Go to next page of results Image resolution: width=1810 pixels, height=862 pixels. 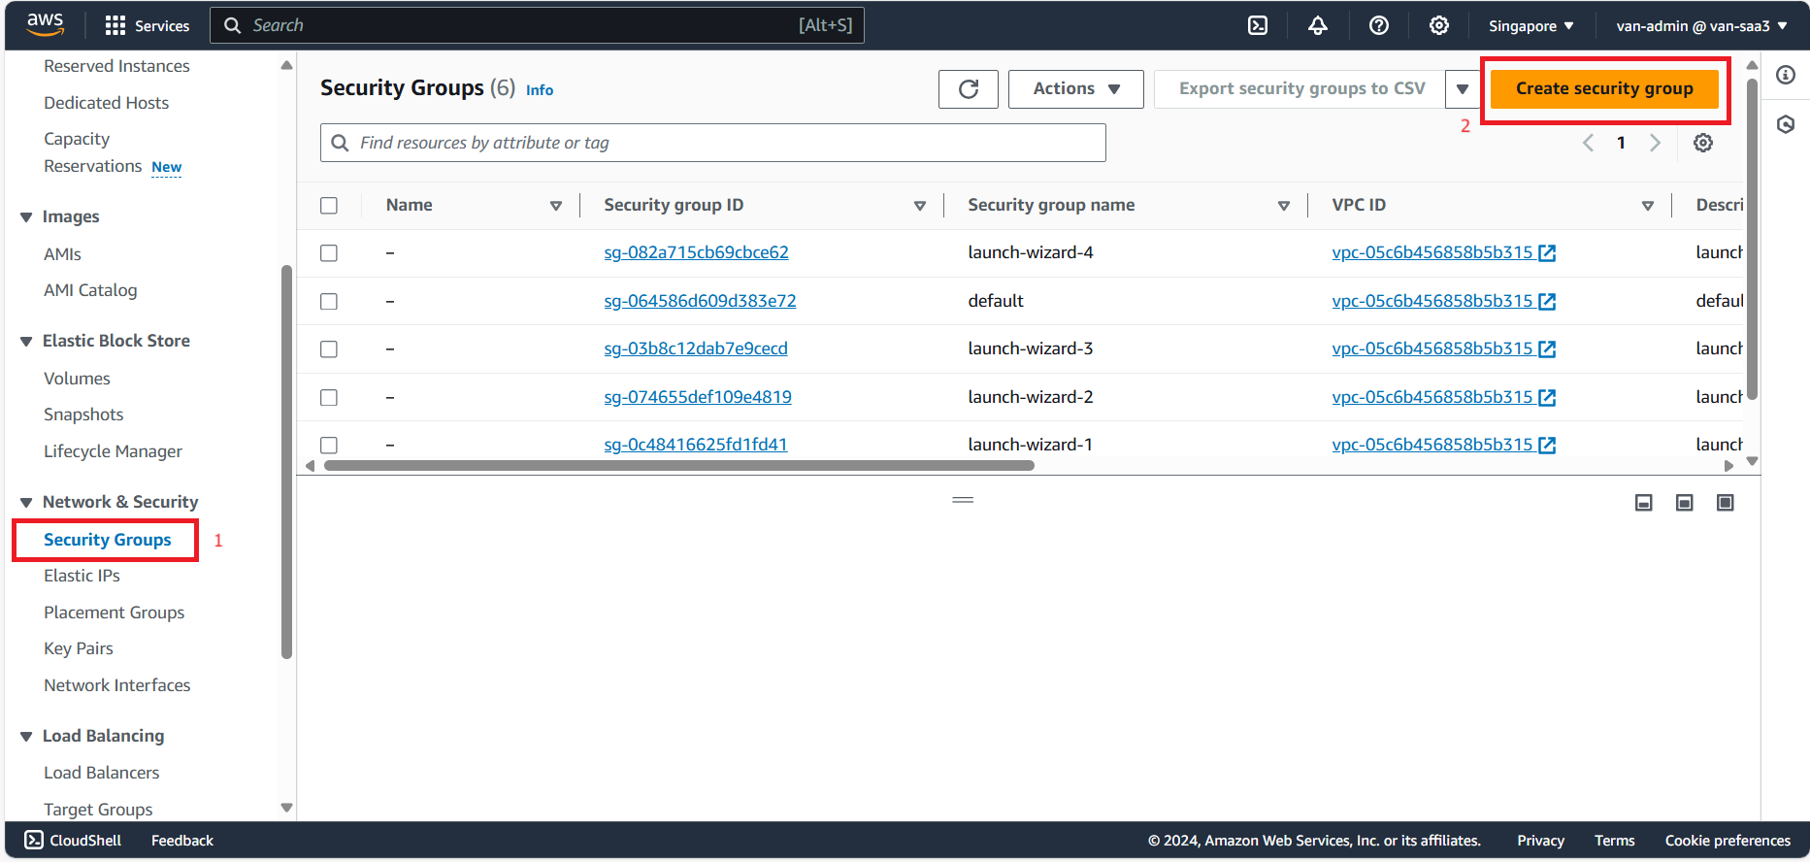tap(1656, 143)
